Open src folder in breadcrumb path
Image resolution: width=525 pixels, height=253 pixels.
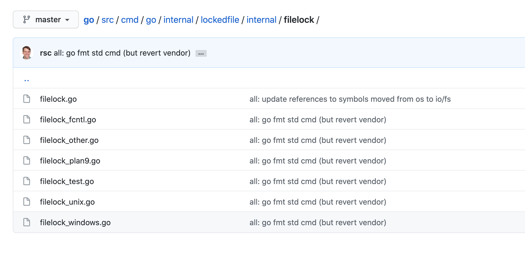(107, 20)
